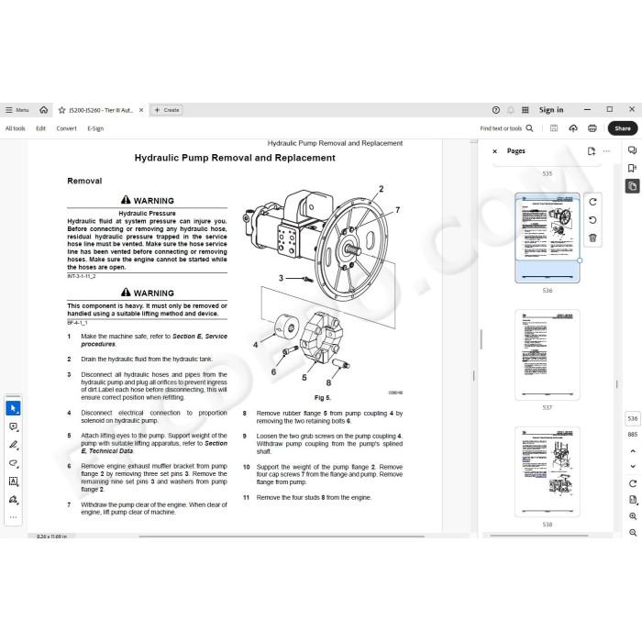642x642 pixels.
Task: Open page display settings icon
Action: tap(633, 500)
